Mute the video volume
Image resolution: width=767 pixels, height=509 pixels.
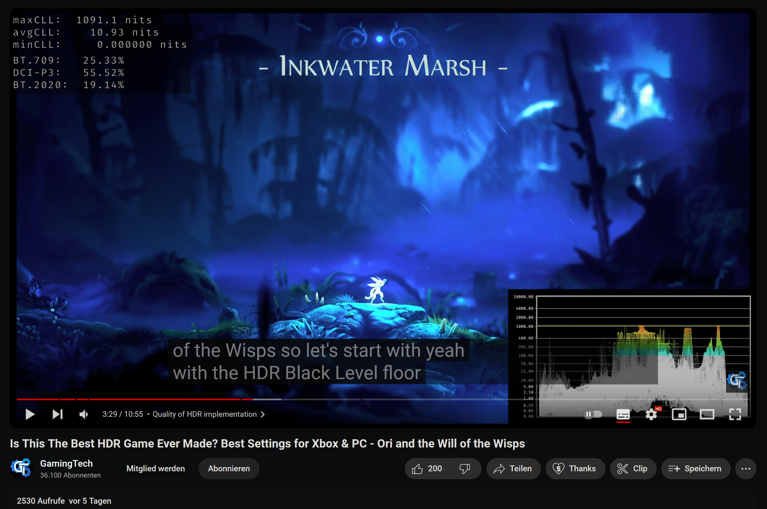point(84,414)
